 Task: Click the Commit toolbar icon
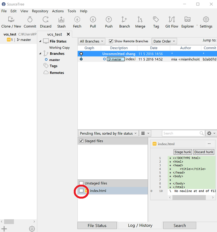pos(30,20)
